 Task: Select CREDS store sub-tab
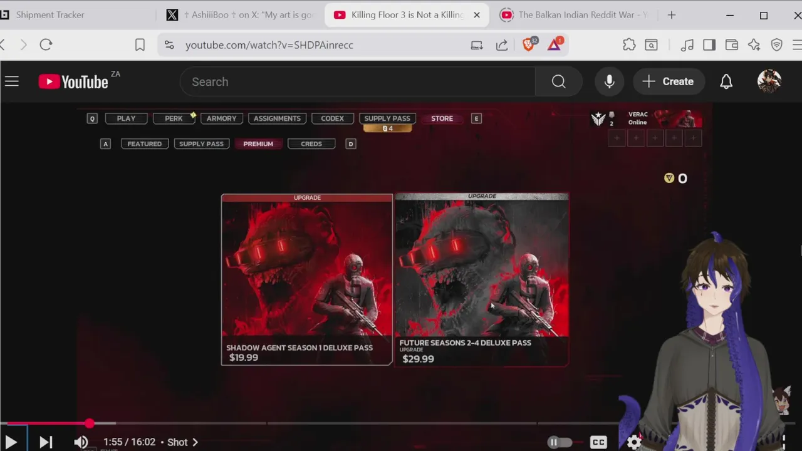(x=311, y=144)
